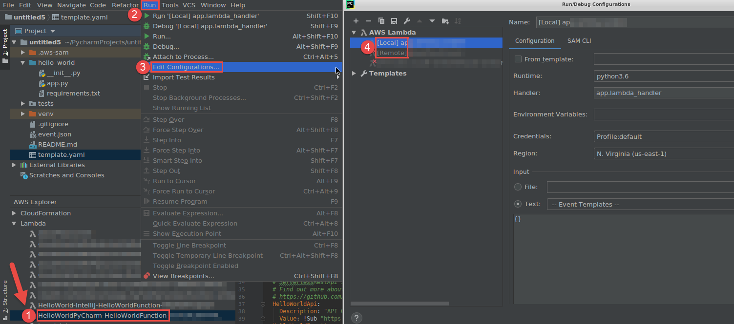Open the VCS menu
The height and width of the screenshot is (324, 734).
coord(189,5)
